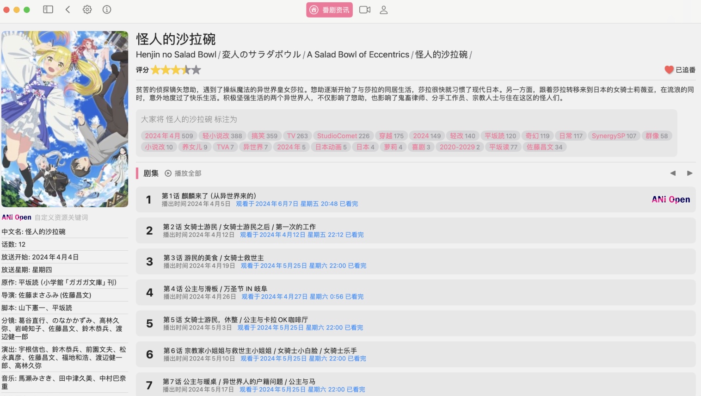Select the 番剧资讯 tab
This screenshot has height=396, width=701.
pyautogui.click(x=329, y=10)
